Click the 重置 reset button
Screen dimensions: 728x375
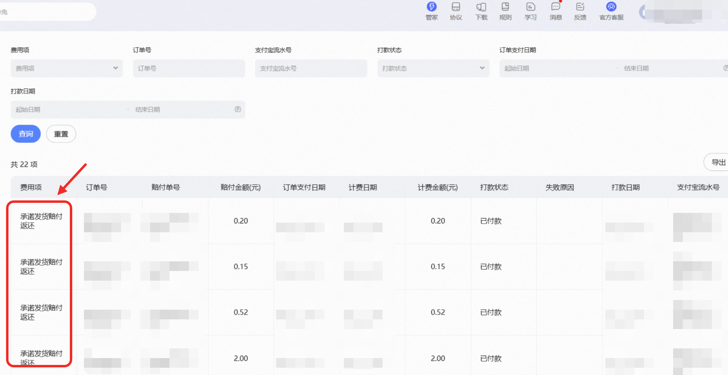tap(61, 134)
